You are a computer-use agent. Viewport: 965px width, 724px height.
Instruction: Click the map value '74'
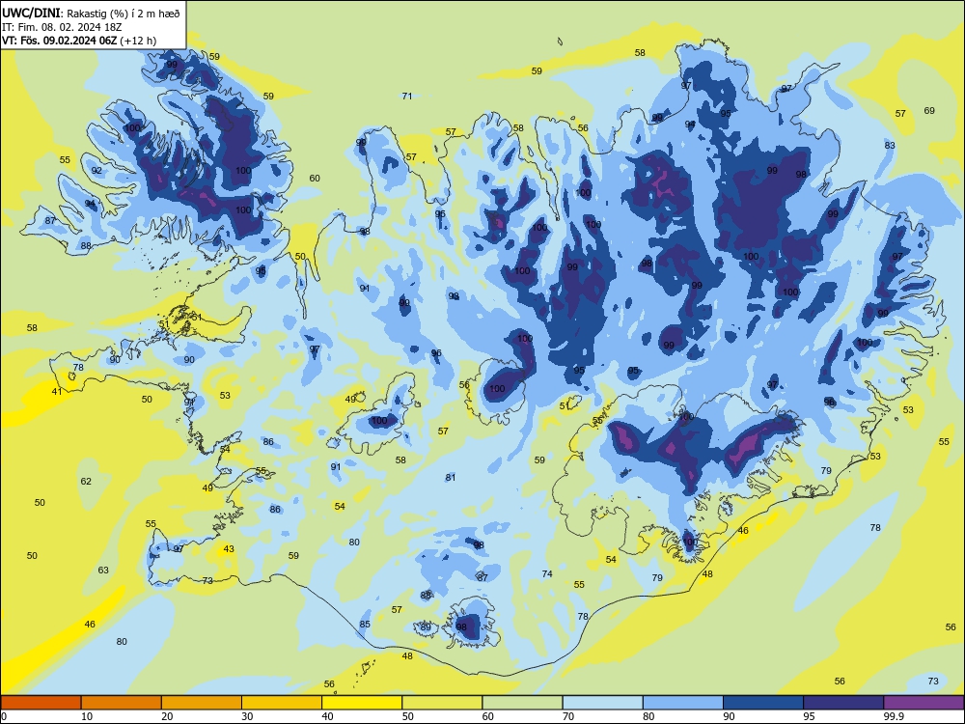[547, 573]
